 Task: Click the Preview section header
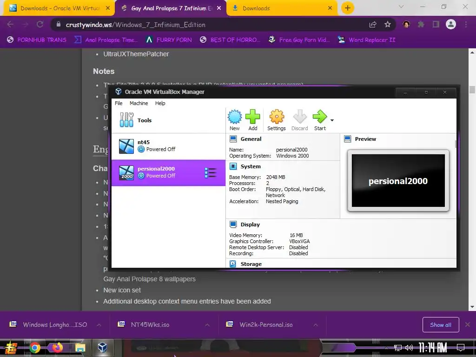point(365,139)
